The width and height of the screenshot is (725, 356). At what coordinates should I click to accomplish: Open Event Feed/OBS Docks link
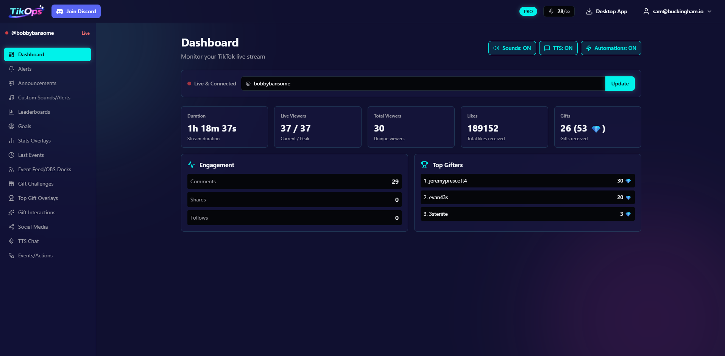(x=47, y=169)
